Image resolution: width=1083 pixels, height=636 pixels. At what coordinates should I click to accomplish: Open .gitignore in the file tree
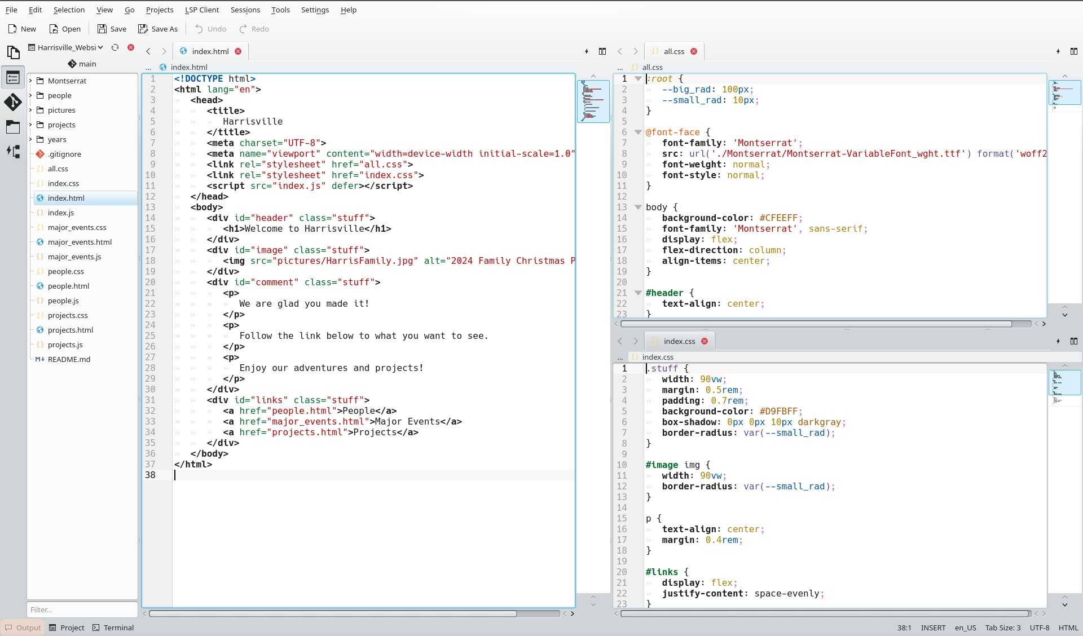point(64,154)
